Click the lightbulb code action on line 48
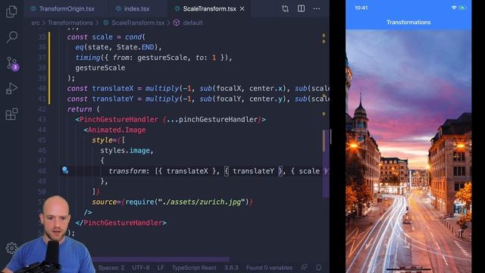The width and height of the screenshot is (485, 273). tap(65, 170)
